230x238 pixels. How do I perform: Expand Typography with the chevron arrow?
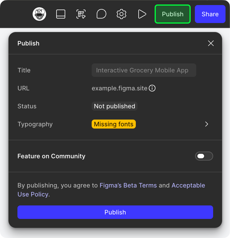click(x=206, y=124)
